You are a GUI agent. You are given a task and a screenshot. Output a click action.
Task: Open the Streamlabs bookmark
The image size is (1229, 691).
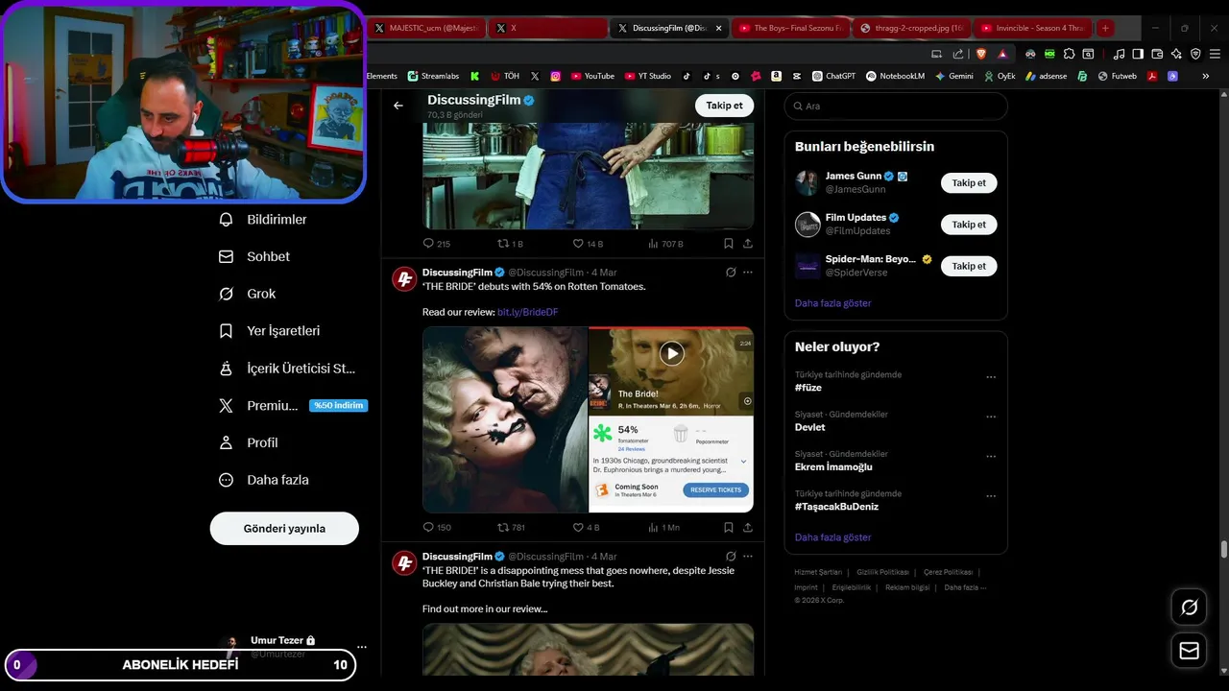coord(433,76)
